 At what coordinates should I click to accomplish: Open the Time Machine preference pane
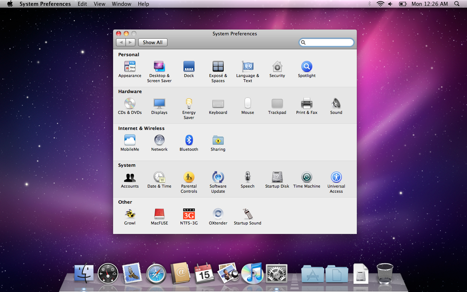(306, 177)
